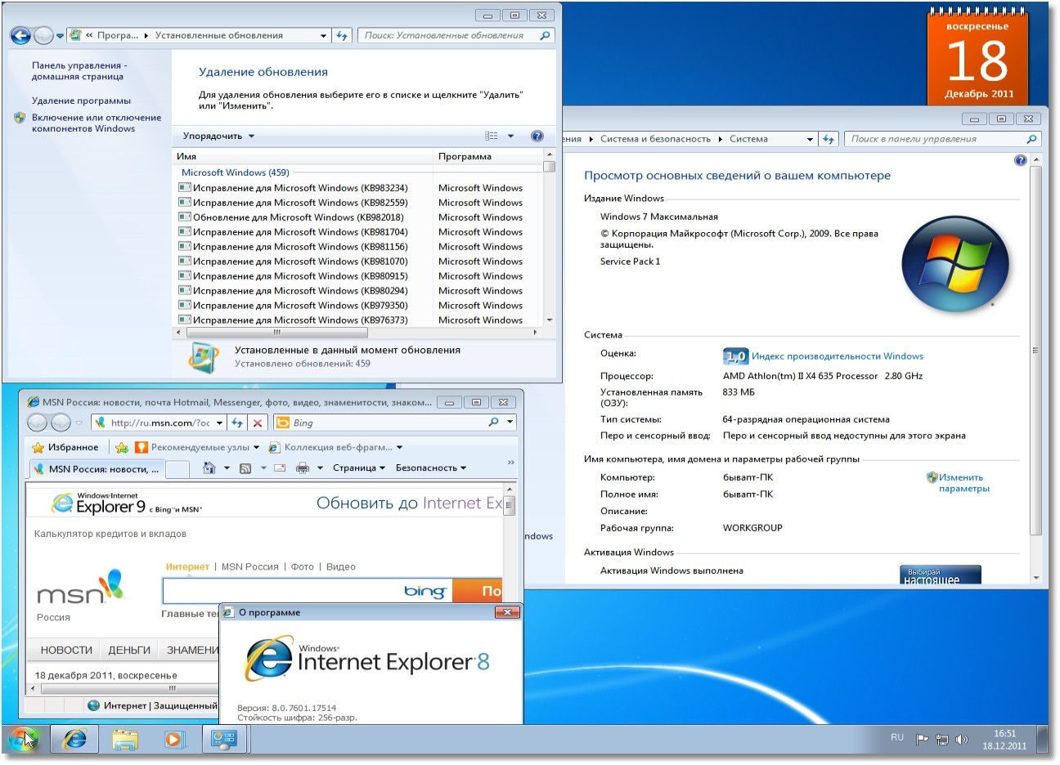Open the Страница menu in IE
Screen dimensions: 1060x765
tap(359, 468)
